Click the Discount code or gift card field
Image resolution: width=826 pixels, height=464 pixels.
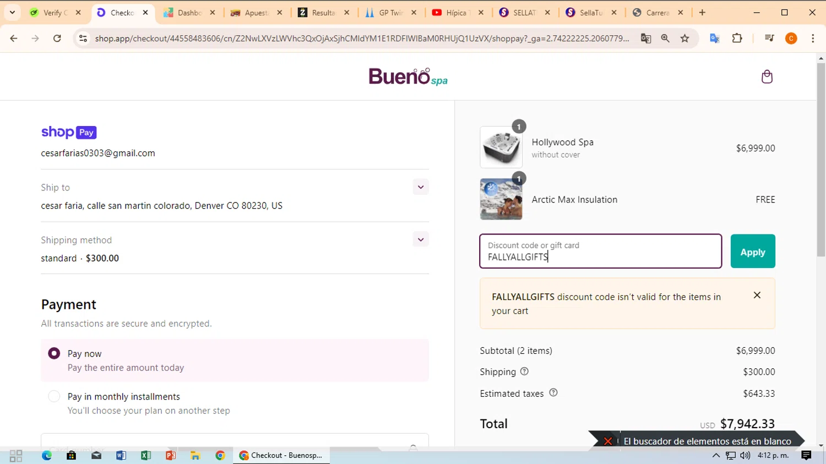(601, 252)
